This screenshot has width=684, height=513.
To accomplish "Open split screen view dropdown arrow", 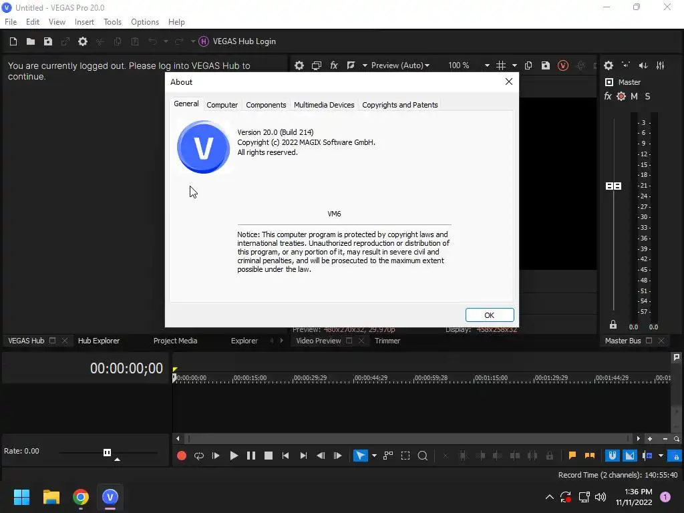I will [x=365, y=65].
